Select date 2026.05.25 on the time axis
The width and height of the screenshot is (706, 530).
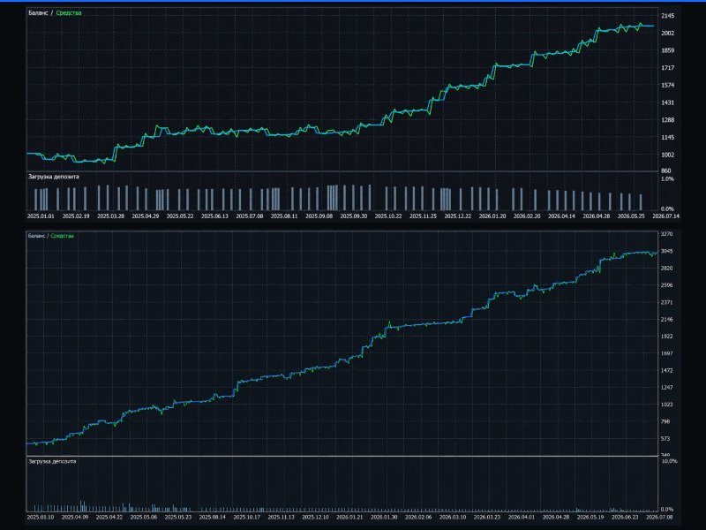(x=631, y=216)
